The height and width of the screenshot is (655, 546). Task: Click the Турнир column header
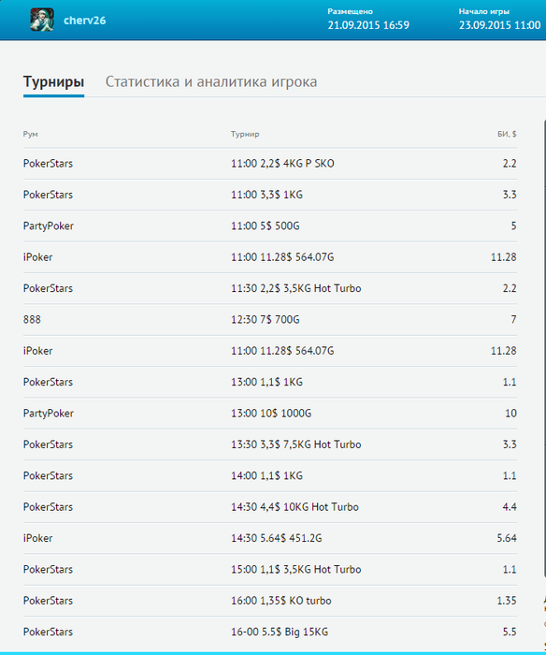click(245, 134)
